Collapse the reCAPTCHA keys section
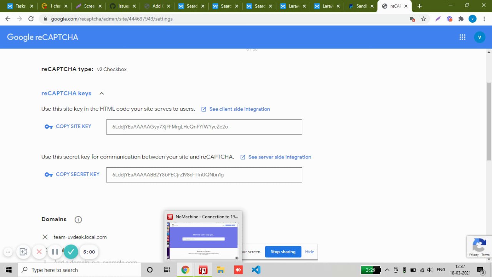This screenshot has width=492, height=277. [x=101, y=93]
